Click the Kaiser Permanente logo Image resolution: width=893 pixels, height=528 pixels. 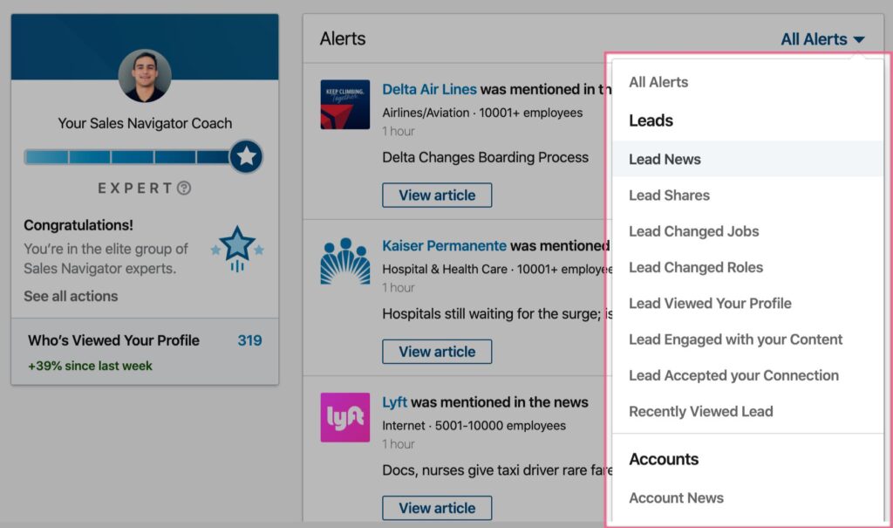[x=344, y=261]
